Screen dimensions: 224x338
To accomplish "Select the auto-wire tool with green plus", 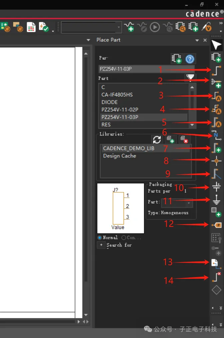I will (216, 83).
